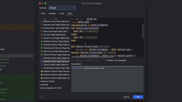Screen dimensions: 182x102
Task: Click the remove template minus icon
Action: (x=49, y=19)
